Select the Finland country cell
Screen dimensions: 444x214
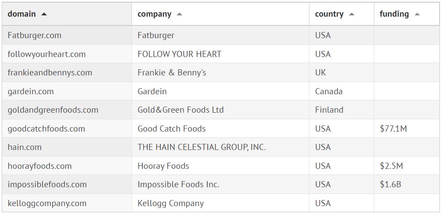329,110
